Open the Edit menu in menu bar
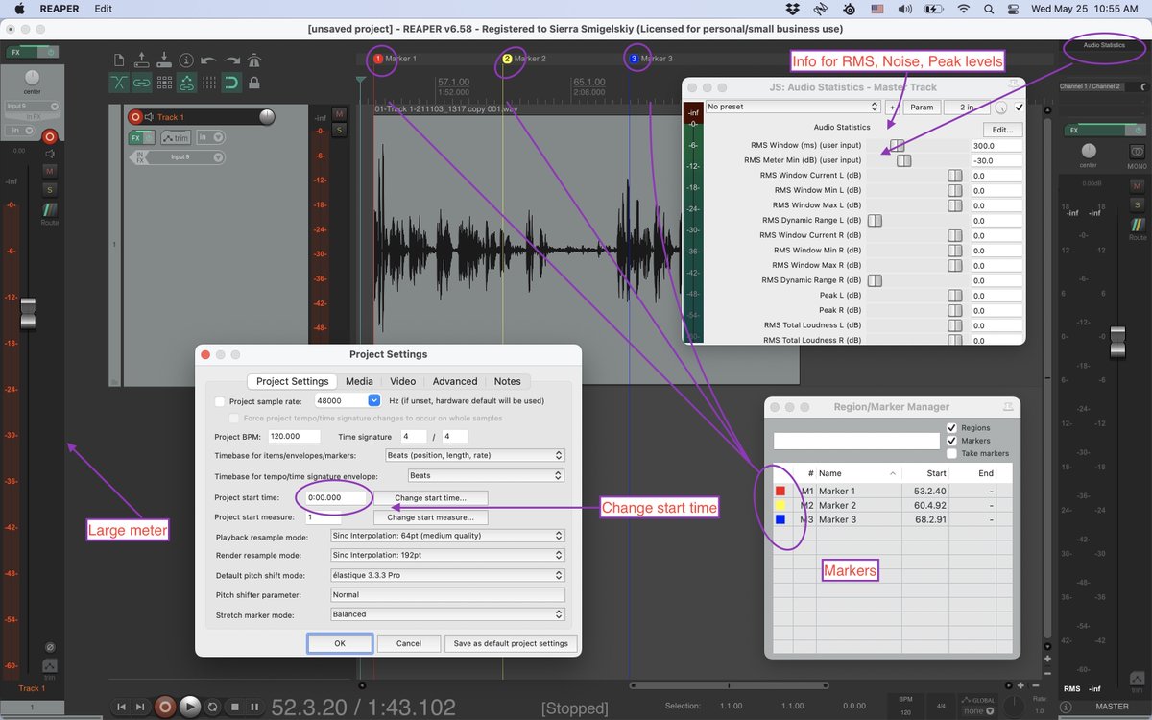1152x720 pixels. (x=103, y=9)
